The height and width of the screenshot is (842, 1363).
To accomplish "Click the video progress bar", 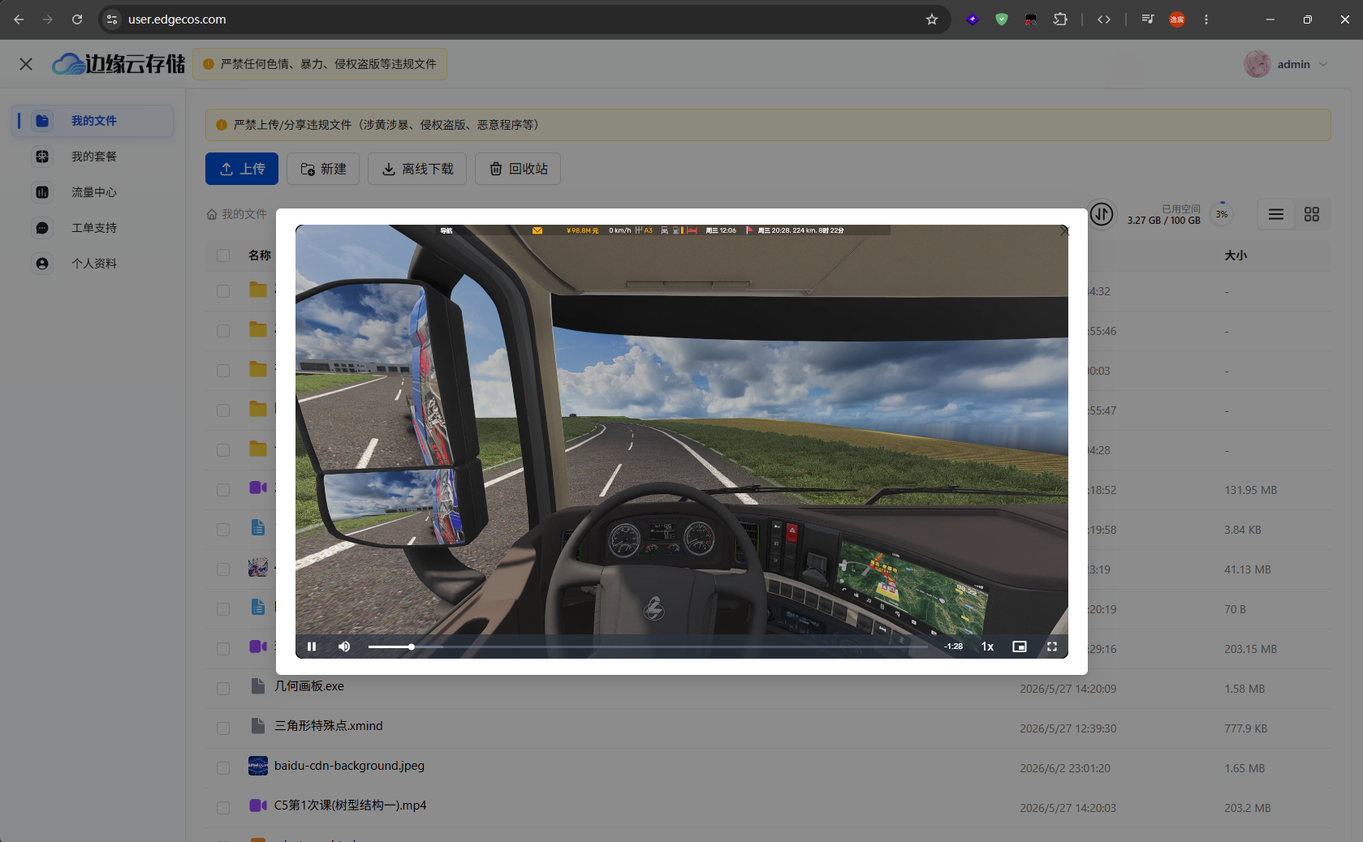I will [648, 647].
